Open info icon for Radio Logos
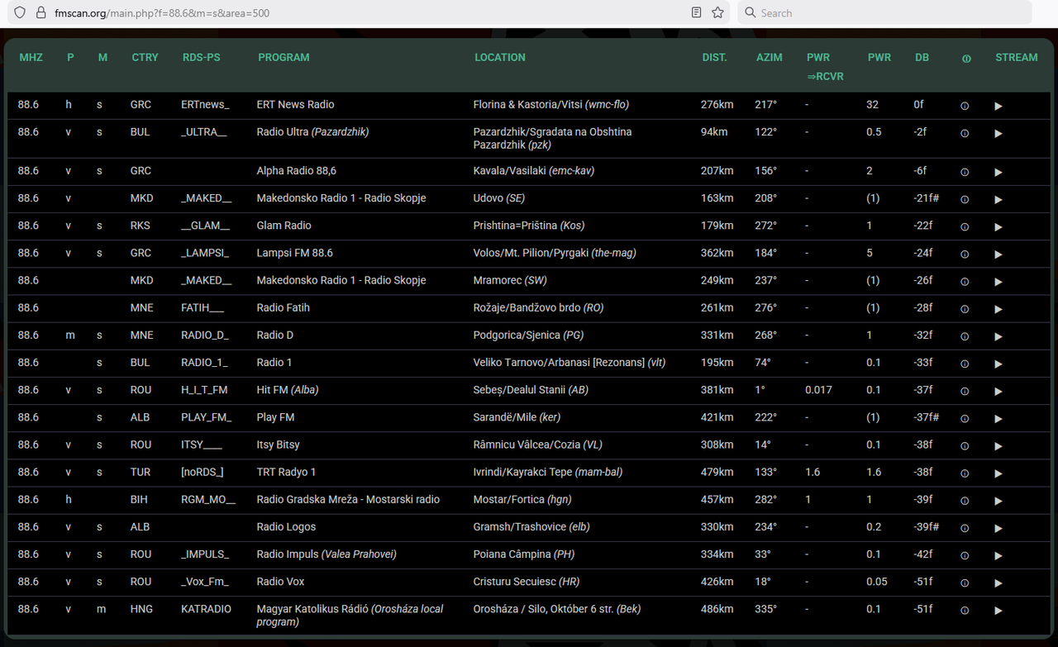 tap(965, 529)
